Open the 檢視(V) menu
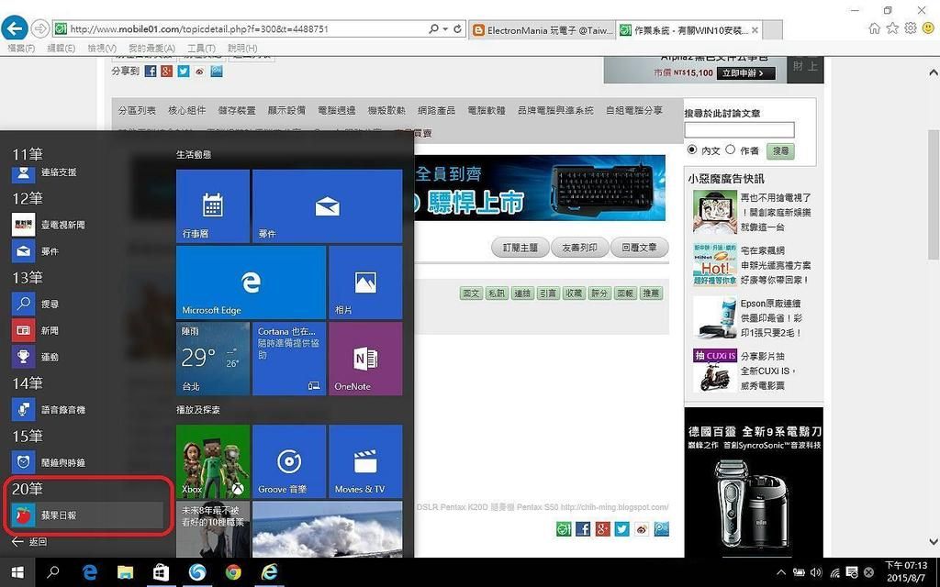Image resolution: width=940 pixels, height=587 pixels. [102, 48]
